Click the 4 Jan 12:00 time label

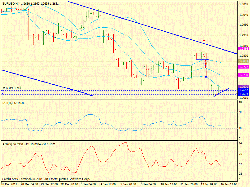click(108, 184)
